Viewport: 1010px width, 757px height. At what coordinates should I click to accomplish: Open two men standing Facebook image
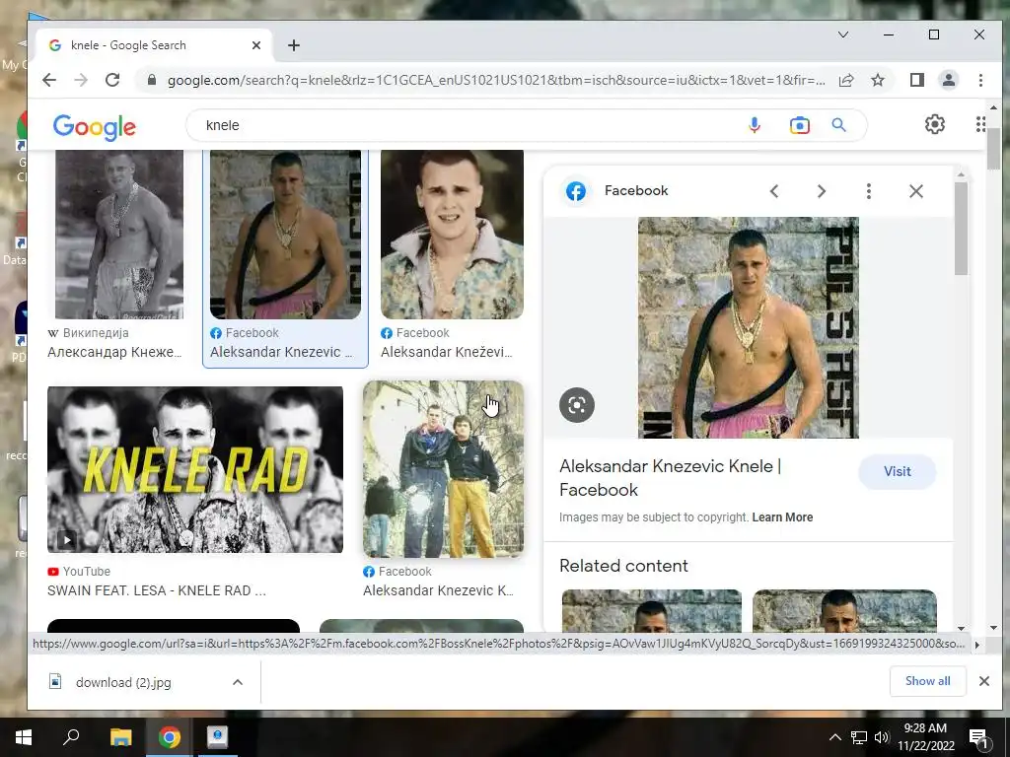click(x=443, y=468)
